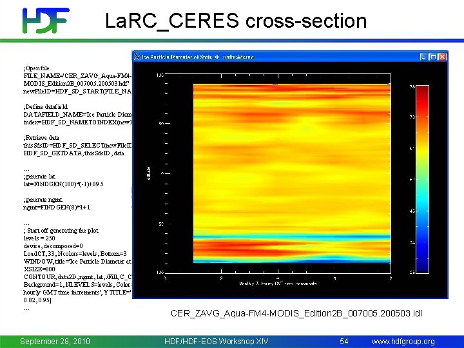This screenshot has width=464, height=348.
Task: Click slide number 54
Action: 344,341
